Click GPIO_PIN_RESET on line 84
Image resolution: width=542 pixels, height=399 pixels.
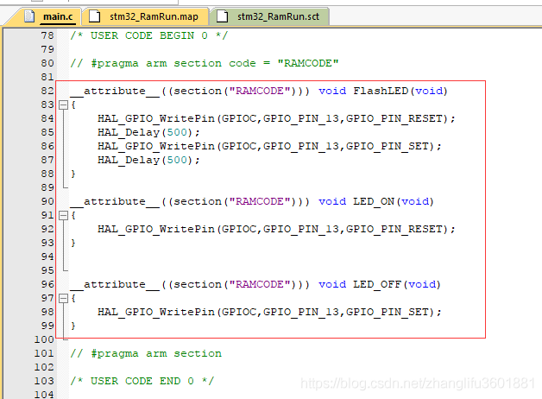[394, 118]
